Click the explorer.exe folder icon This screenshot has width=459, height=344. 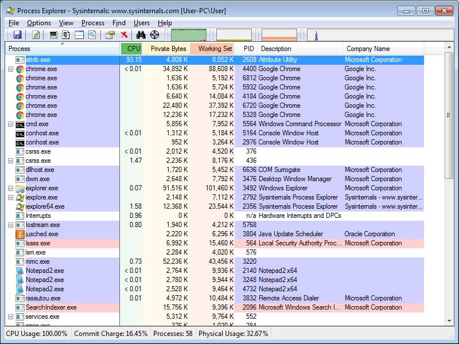point(20,188)
